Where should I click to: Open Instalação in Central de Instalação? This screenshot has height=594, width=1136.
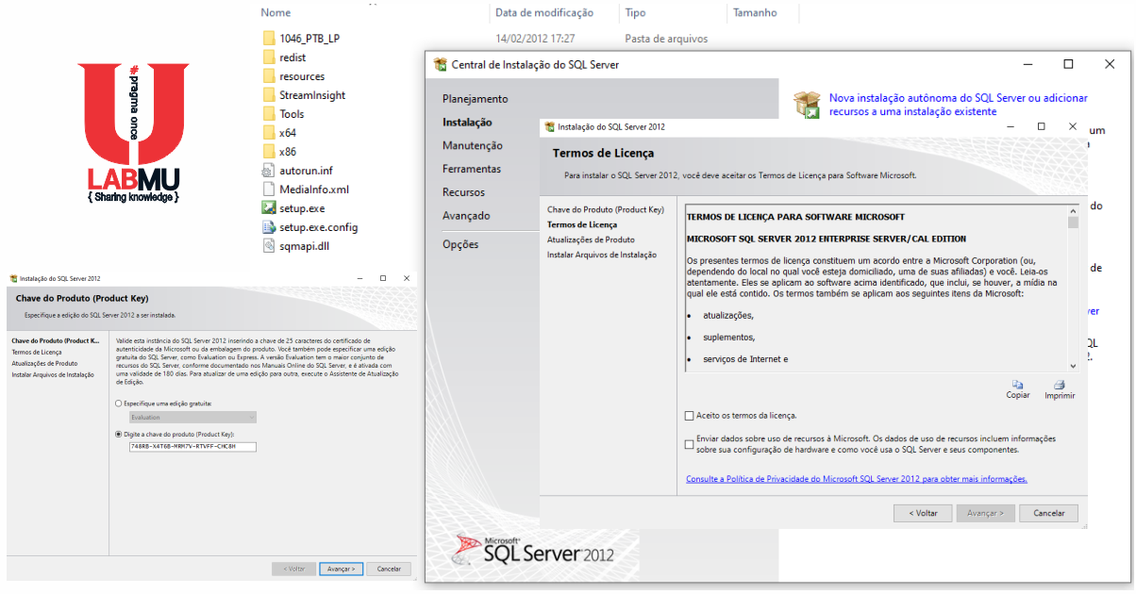pyautogui.click(x=467, y=123)
